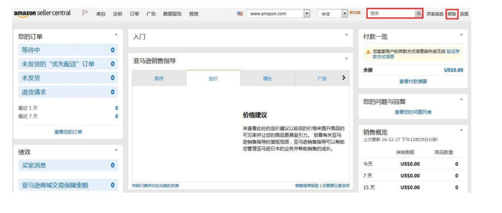Switch to the 增长 coaching tab

click(268, 79)
